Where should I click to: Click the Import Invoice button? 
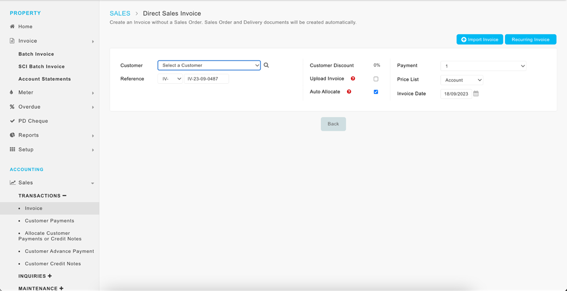pos(480,39)
